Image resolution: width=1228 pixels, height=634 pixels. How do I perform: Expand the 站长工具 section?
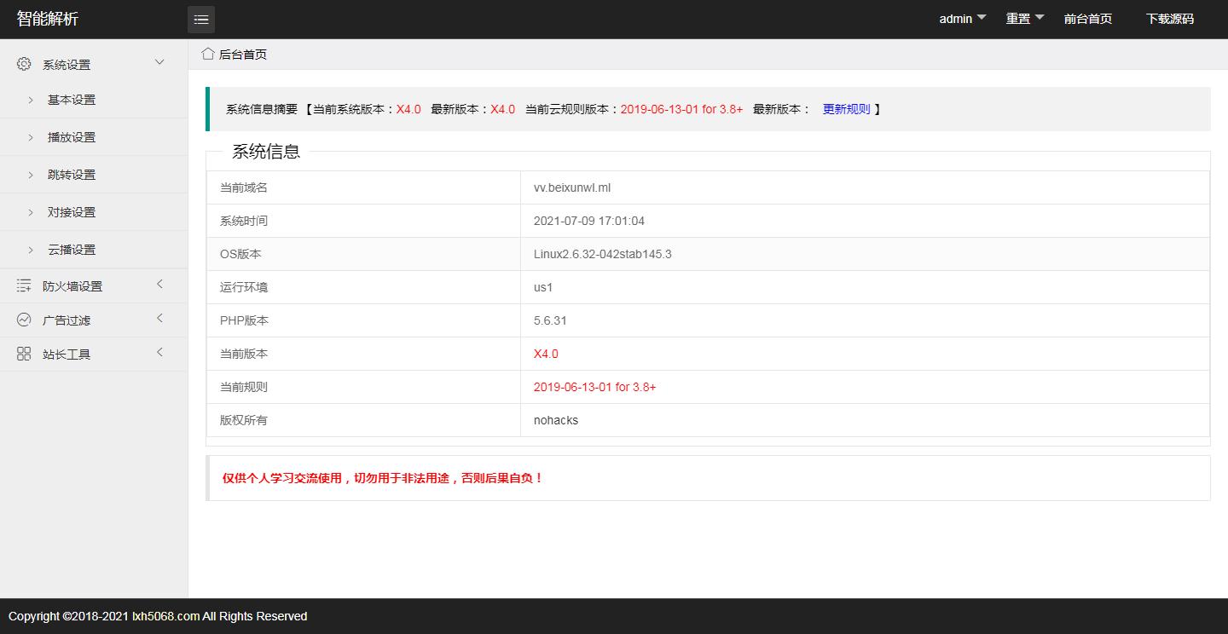(x=159, y=353)
